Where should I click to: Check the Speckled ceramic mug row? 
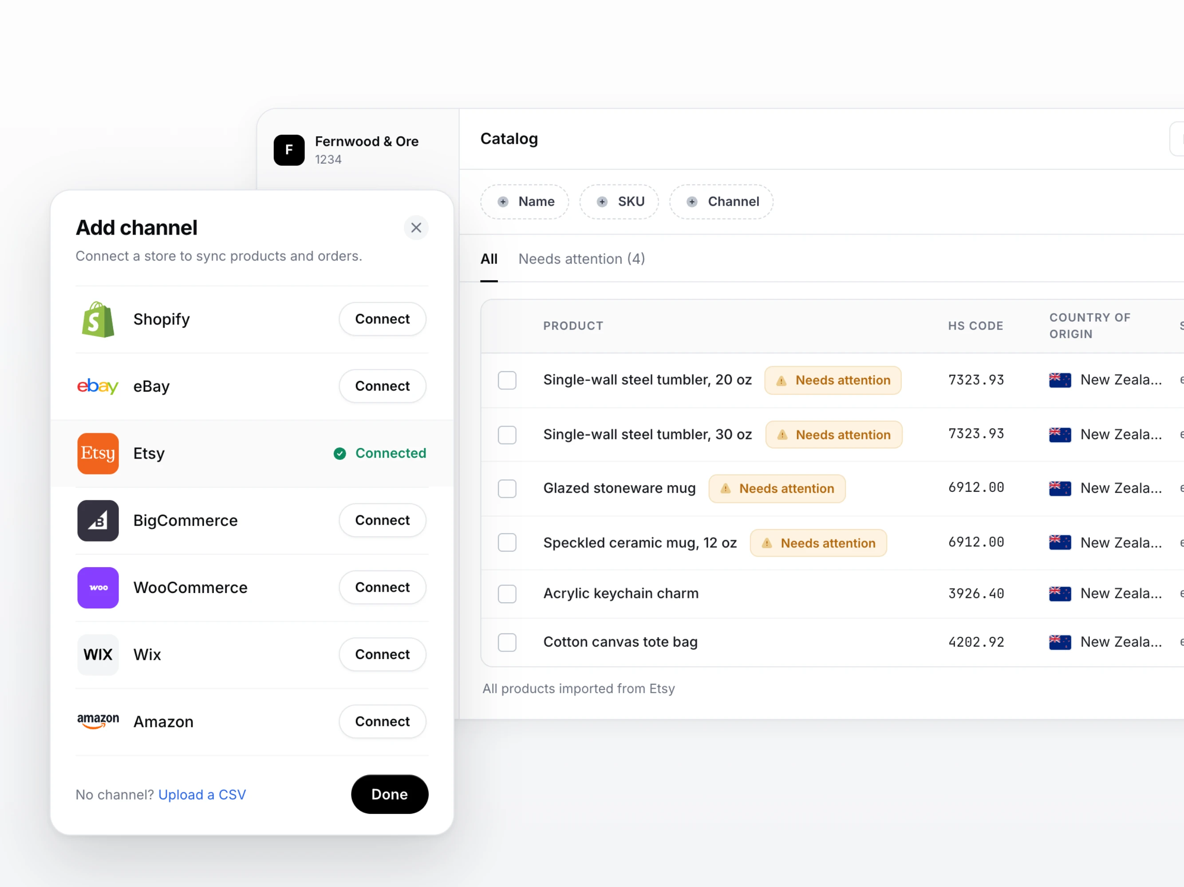coord(507,542)
